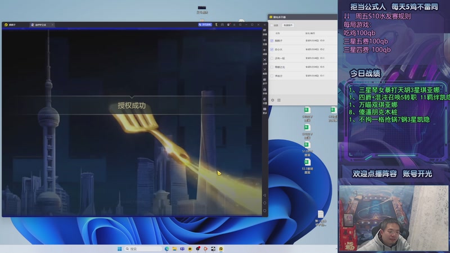Screen dimensions: 450x253
Task: Click the 版本/编号 column header in manager
Action: point(310,33)
